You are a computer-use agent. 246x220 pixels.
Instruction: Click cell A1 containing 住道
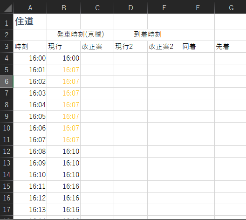coord(30,21)
